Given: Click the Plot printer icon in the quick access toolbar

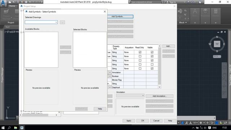Looking at the screenshot, I should point(26,2).
